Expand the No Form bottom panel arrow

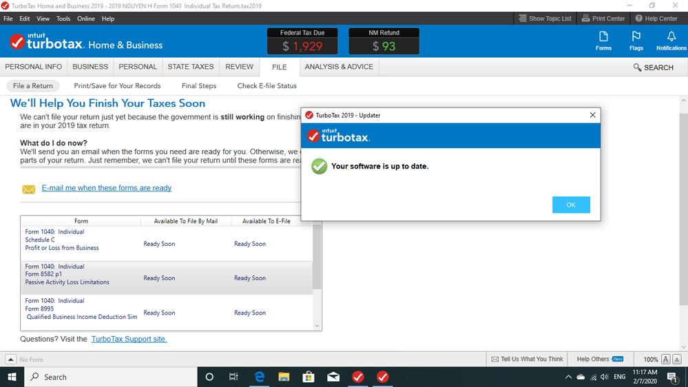(10, 359)
